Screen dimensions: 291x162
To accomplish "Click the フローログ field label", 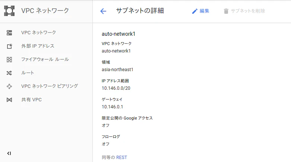I will point(111,137).
